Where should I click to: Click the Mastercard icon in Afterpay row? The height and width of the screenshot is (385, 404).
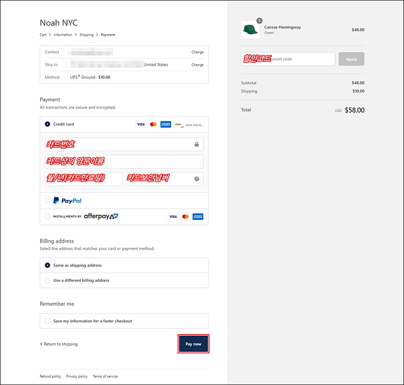pyautogui.click(x=185, y=216)
